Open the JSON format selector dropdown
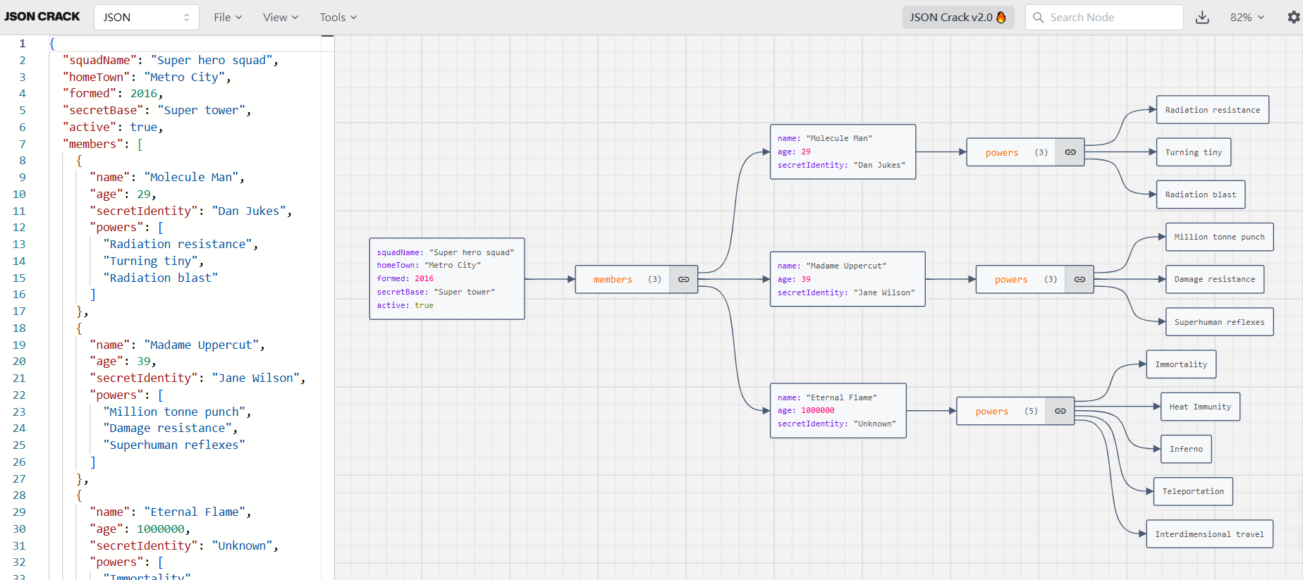The width and height of the screenshot is (1303, 580). click(x=147, y=17)
